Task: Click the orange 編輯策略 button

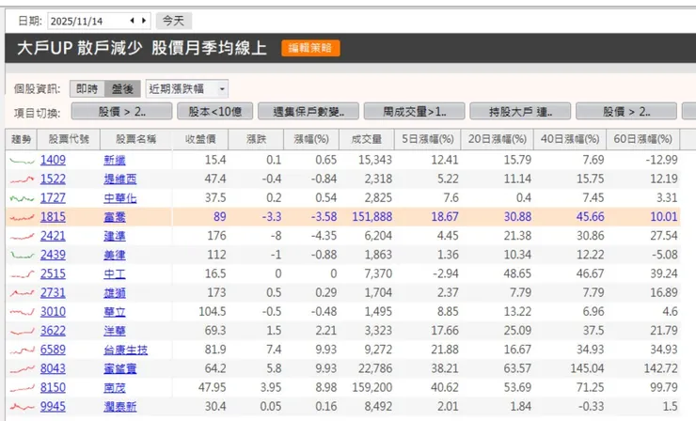Action: pyautogui.click(x=310, y=48)
